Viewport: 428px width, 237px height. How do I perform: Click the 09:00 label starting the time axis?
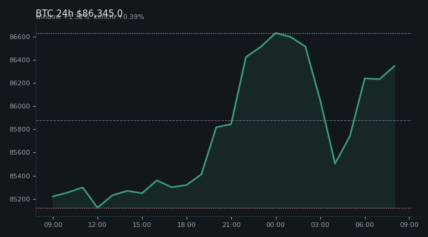point(53,225)
